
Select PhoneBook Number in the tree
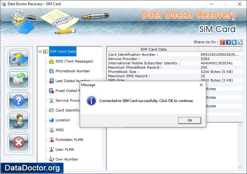tap(73, 71)
